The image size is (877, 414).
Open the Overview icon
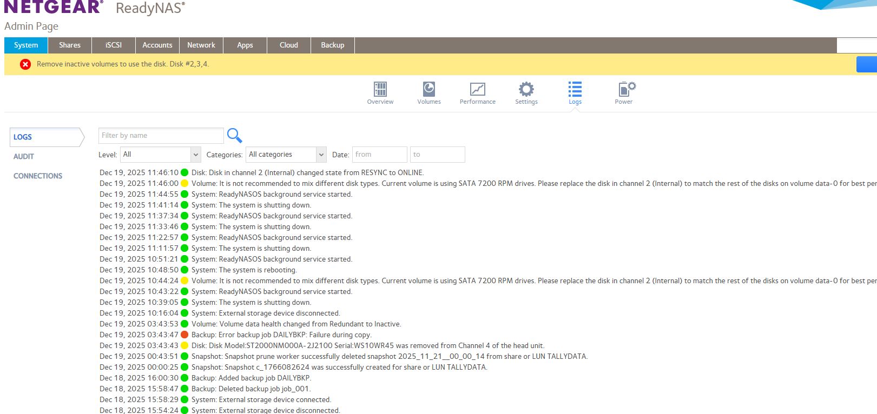click(x=380, y=89)
